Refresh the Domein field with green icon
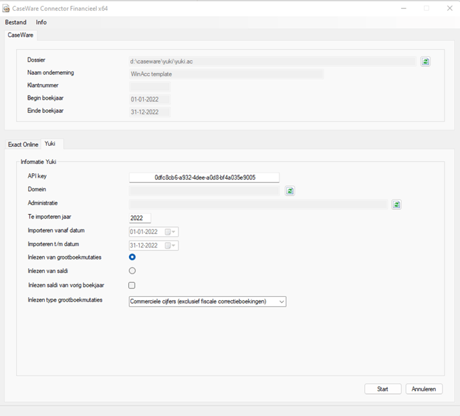Image resolution: width=460 pixels, height=416 pixels. [290, 191]
